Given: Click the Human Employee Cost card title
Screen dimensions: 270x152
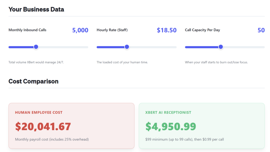Looking at the screenshot, I should 39,113.
